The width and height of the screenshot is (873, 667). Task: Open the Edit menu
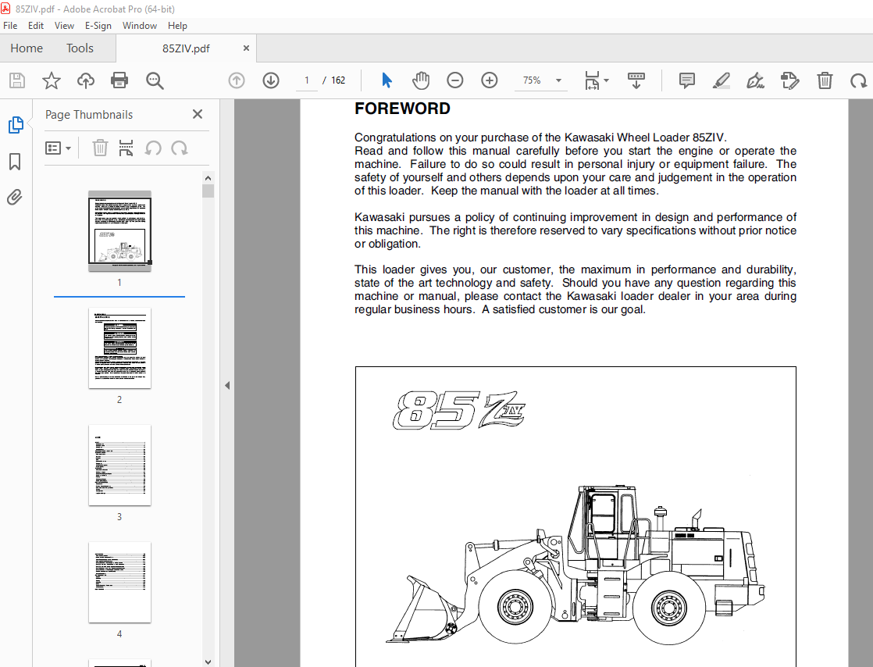tap(36, 26)
